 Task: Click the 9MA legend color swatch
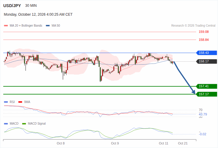click(20, 102)
